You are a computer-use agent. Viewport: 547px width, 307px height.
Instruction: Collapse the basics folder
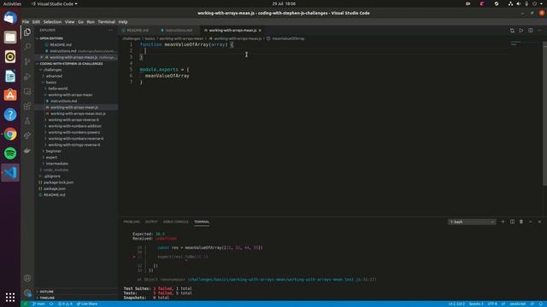click(51, 83)
